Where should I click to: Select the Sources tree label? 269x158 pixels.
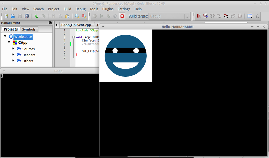(29, 49)
